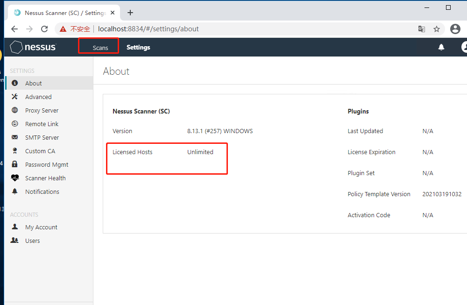The image size is (467, 305).
Task: Open the notifications bell in the header
Action: 441,47
